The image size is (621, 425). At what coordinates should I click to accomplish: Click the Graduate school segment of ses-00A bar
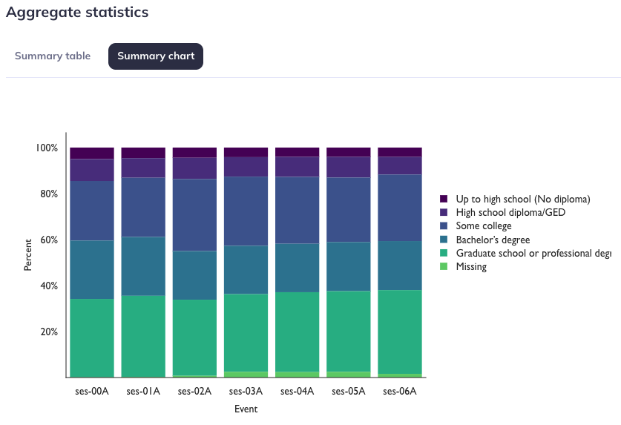click(x=92, y=338)
